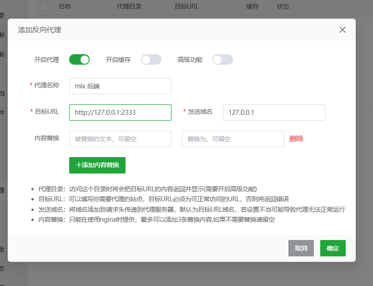Click the 目标URL table column header

click(x=186, y=6)
